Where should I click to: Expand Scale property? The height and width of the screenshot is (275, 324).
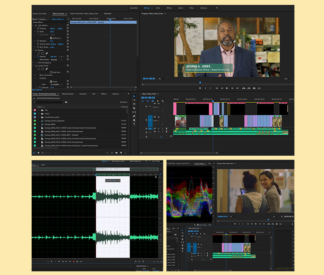(35, 32)
